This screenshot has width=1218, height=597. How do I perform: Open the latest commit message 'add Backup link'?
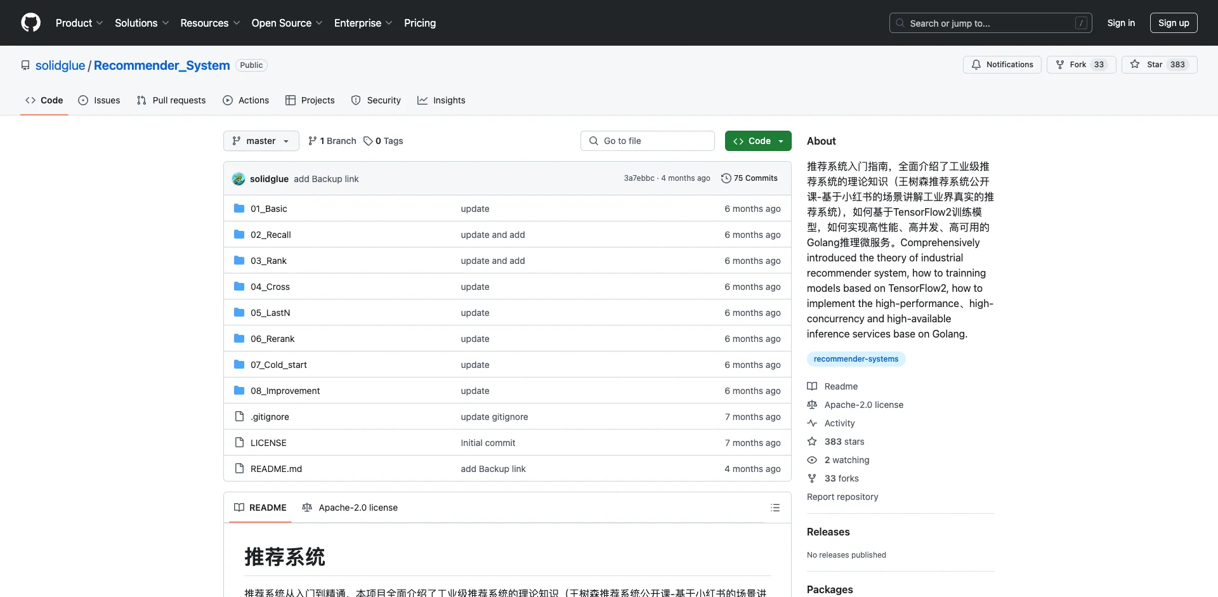click(x=326, y=179)
